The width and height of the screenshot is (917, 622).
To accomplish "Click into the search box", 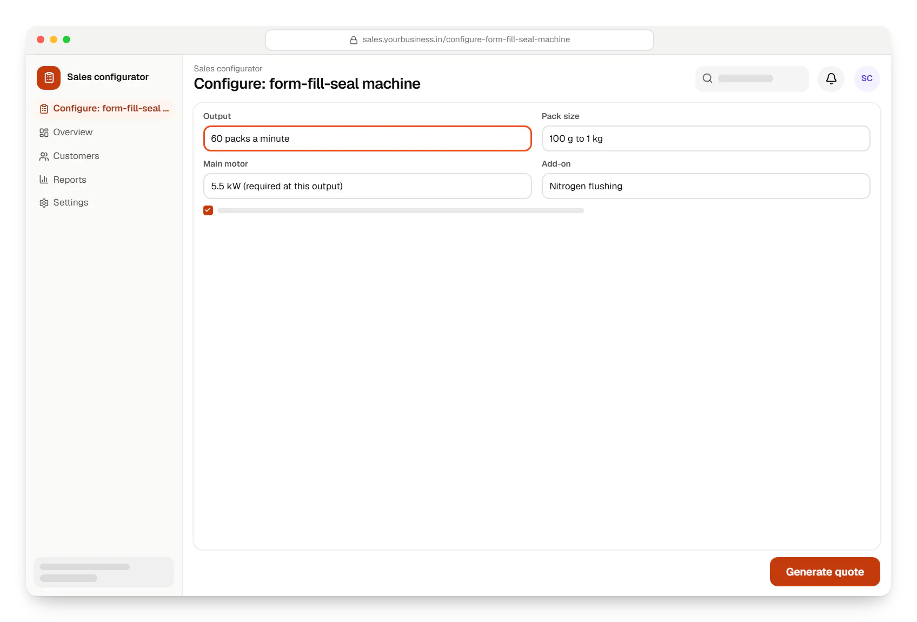I will pyautogui.click(x=752, y=79).
